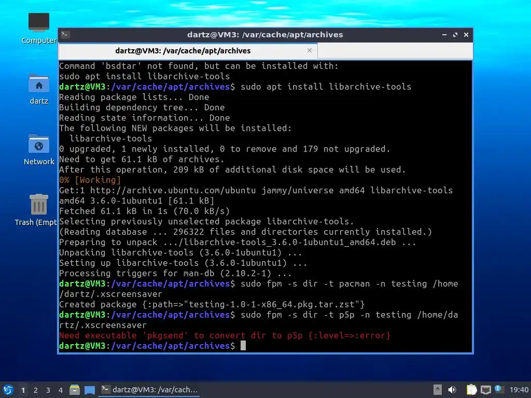The height and width of the screenshot is (398, 531).
Task: Click the terminal title bar text
Action: tap(265, 35)
